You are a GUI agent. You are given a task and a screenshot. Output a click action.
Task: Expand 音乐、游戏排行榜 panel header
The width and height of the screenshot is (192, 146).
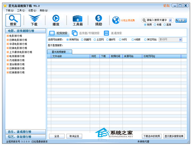point(25,132)
